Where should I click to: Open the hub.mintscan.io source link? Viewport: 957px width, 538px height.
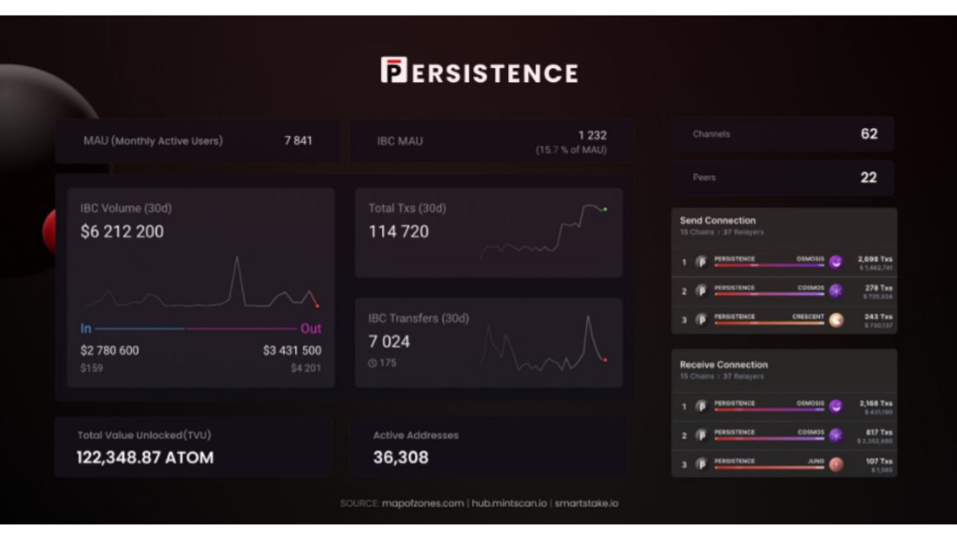tap(509, 503)
